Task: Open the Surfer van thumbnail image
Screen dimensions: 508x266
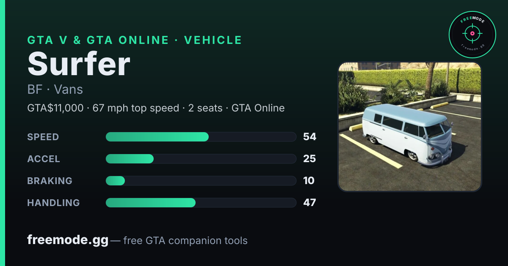Action: tap(410, 127)
